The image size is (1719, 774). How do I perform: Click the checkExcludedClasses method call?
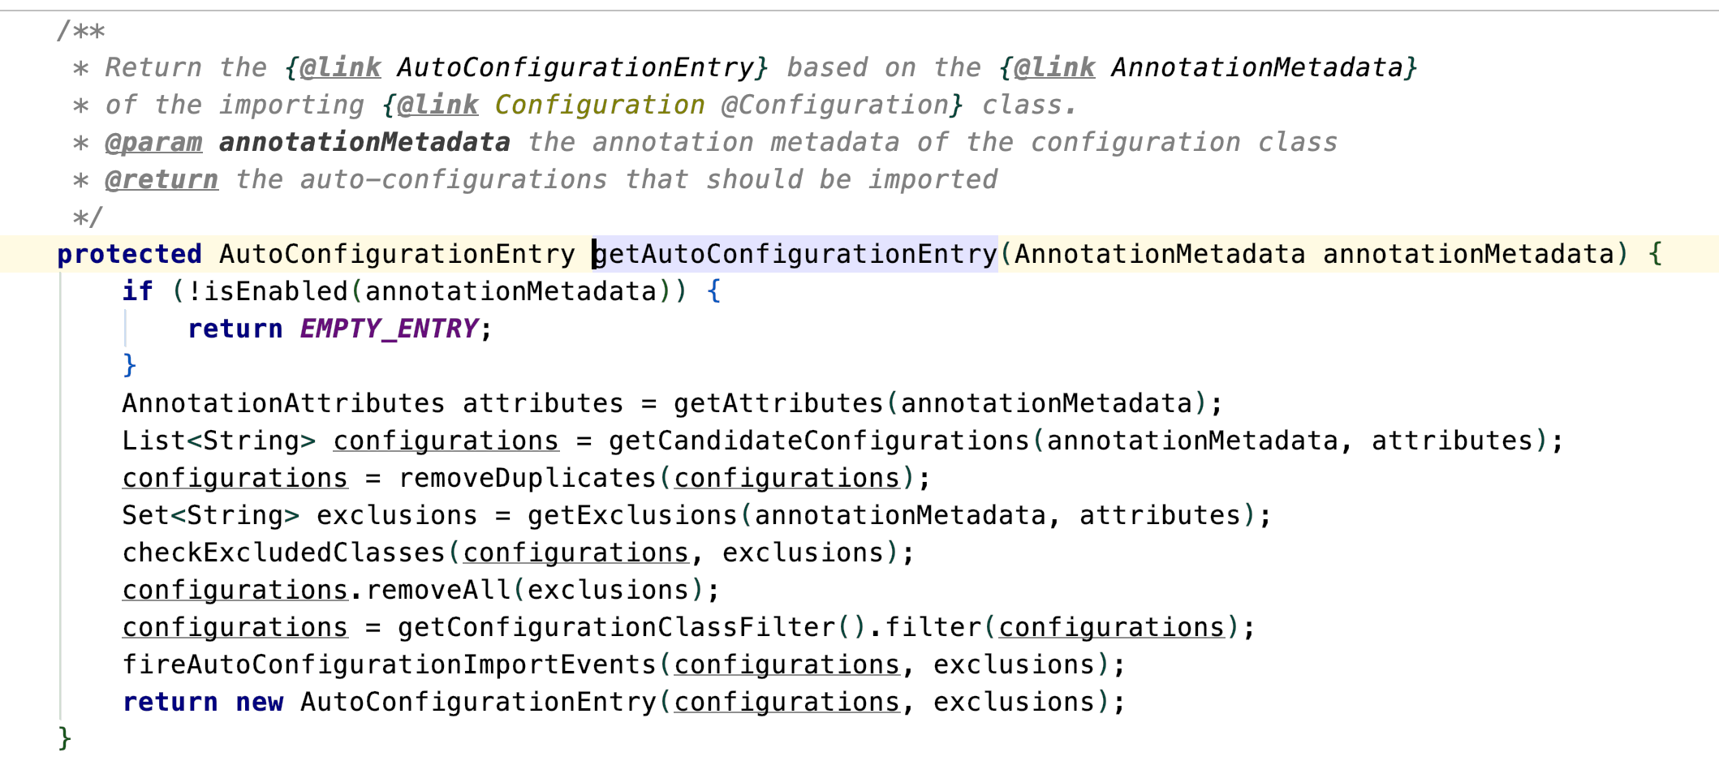pyautogui.click(x=283, y=553)
